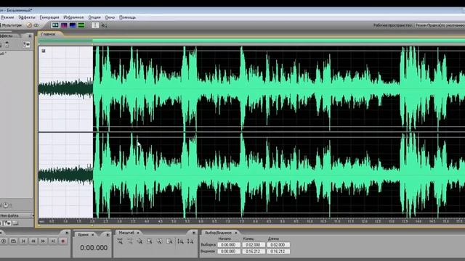Viewport: 465px width, 261px height.
Task: Open the Опции menu
Action: point(94,17)
